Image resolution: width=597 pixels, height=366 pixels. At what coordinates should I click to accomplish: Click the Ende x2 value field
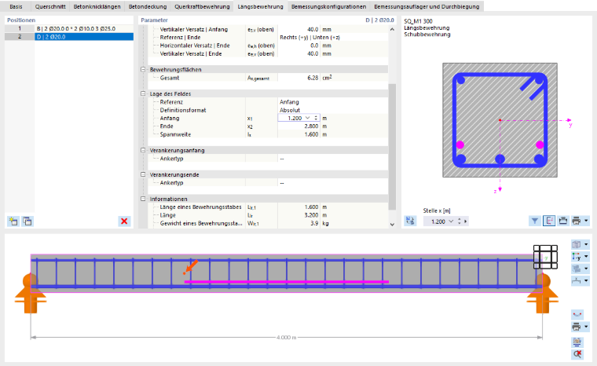tap(298, 126)
